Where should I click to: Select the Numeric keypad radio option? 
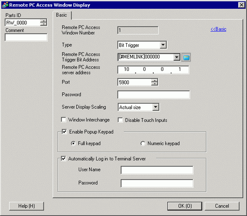coord(143,143)
